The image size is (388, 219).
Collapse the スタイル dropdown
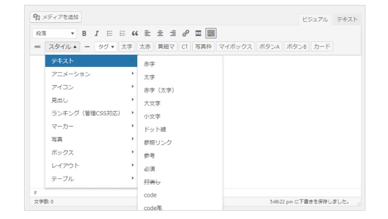(x=62, y=47)
